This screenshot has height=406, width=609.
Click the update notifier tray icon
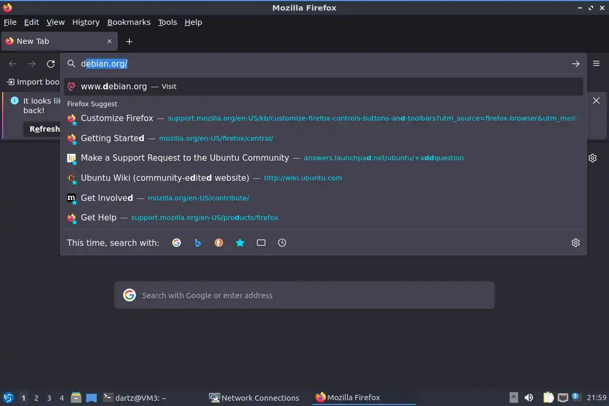pyautogui.click(x=576, y=397)
